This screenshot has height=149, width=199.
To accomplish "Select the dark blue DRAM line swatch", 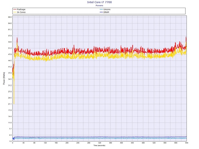I will (x=101, y=12).
